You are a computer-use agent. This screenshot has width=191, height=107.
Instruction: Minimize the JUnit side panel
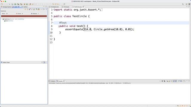(44, 7)
